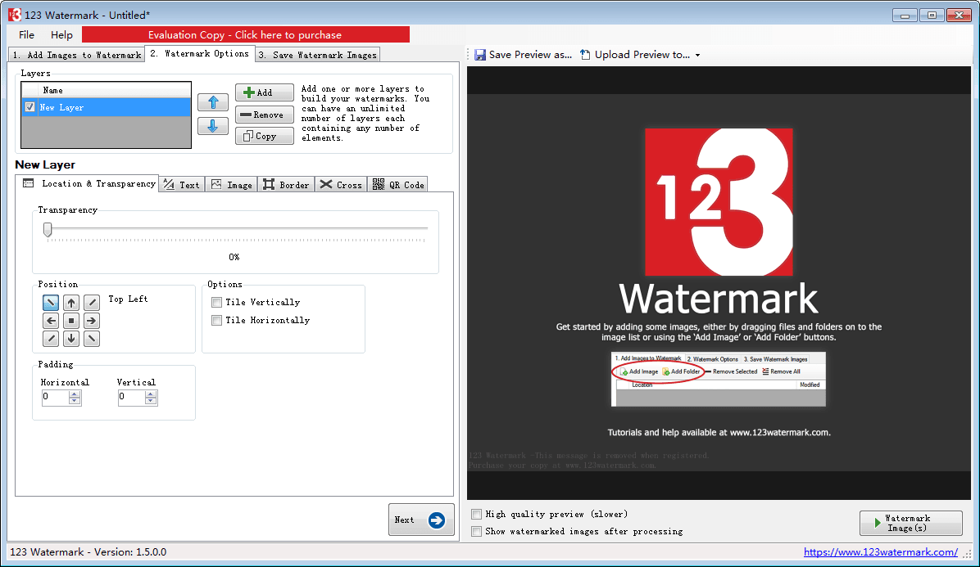Set position to Middle Right arrow
The height and width of the screenshot is (567, 980).
[92, 322]
